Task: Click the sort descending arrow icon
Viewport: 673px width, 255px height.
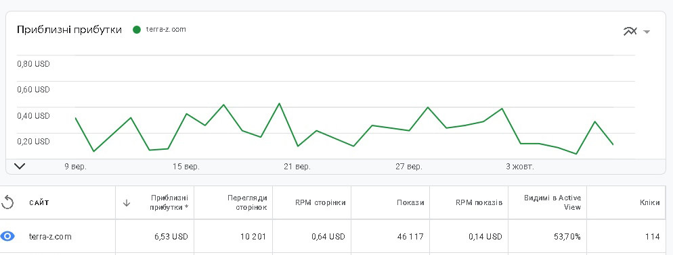Action: [127, 203]
